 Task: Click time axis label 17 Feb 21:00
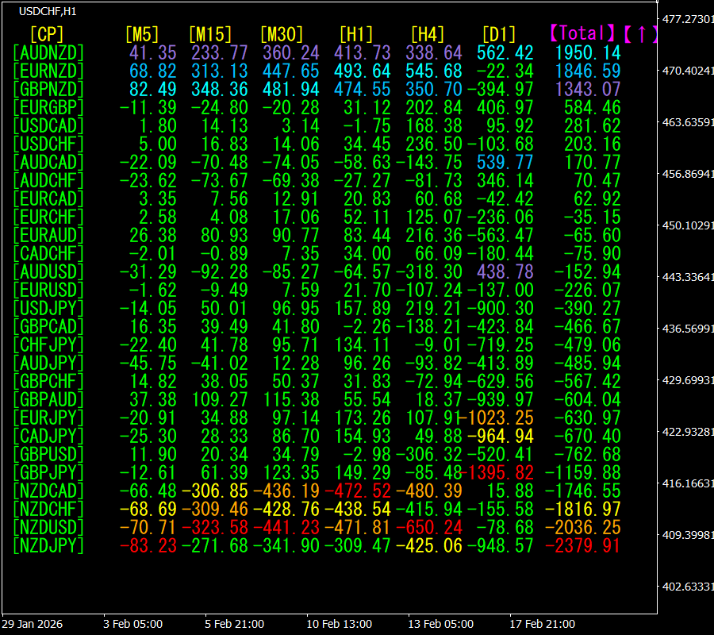click(x=542, y=624)
